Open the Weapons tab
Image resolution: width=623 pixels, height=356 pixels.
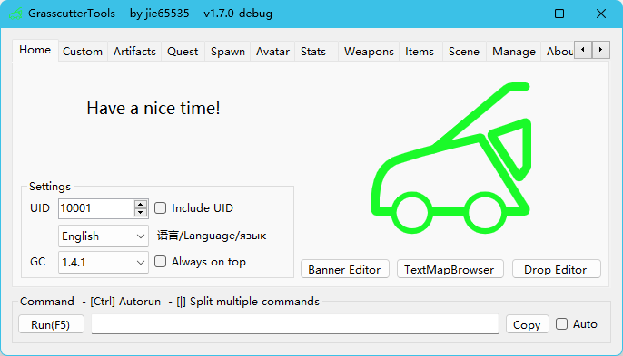click(369, 52)
